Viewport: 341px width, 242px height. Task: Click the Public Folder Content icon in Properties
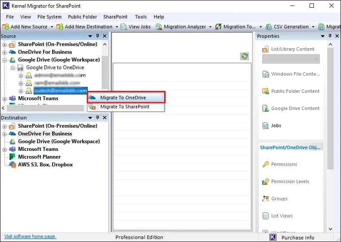(x=266, y=91)
